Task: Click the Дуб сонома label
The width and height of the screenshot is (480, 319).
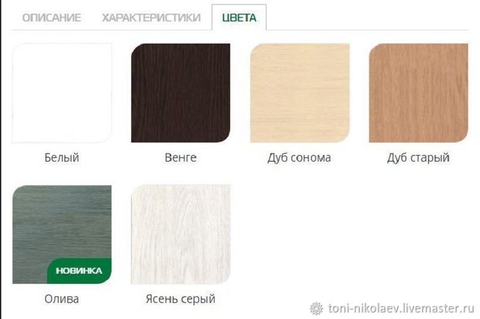Action: [x=299, y=157]
